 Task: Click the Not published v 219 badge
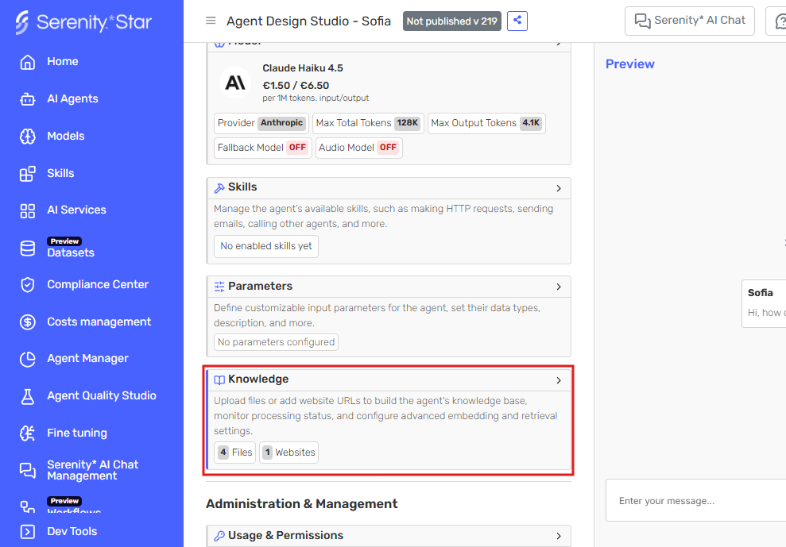[x=451, y=21]
